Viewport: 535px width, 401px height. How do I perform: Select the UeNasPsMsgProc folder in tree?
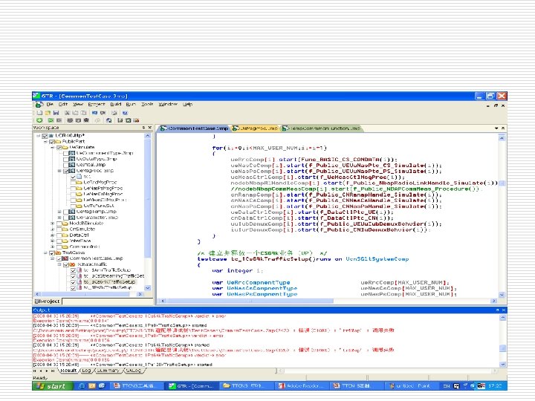click(103, 188)
